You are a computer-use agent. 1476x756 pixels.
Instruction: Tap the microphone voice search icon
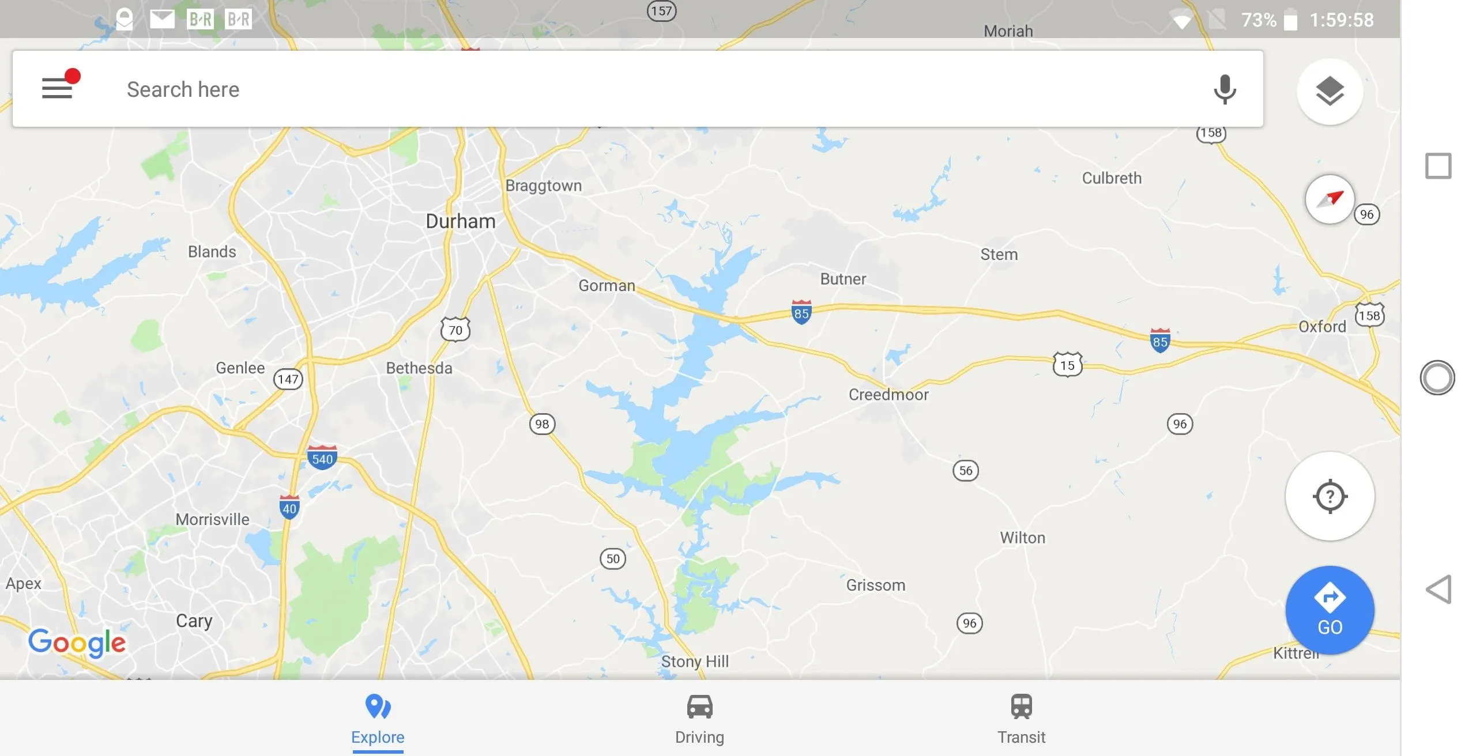1224,89
